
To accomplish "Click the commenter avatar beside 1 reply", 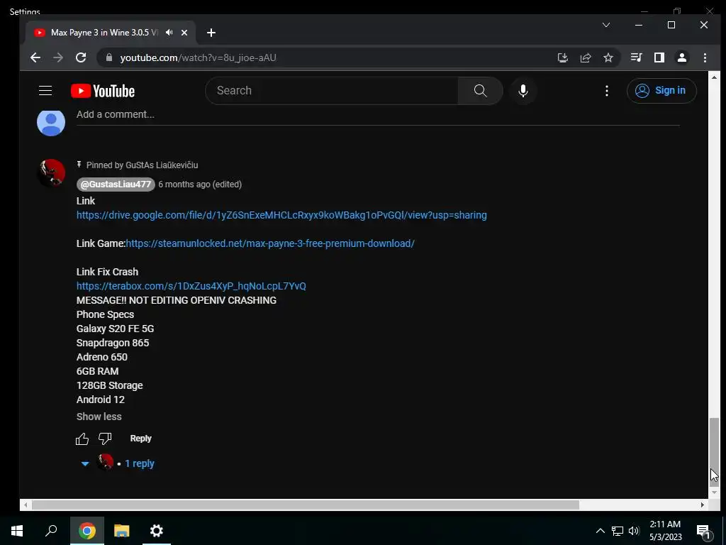I will point(105,462).
